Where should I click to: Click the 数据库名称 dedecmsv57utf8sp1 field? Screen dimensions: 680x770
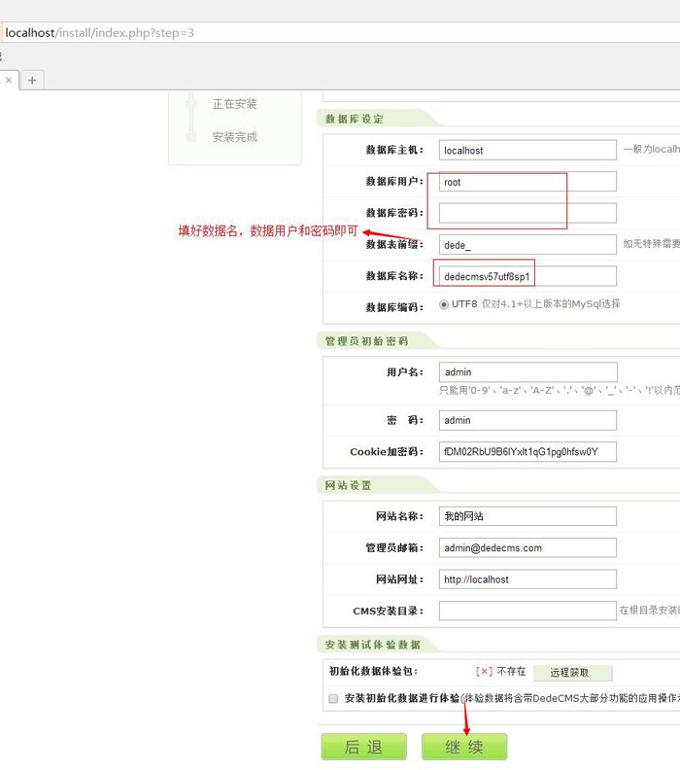(x=527, y=276)
